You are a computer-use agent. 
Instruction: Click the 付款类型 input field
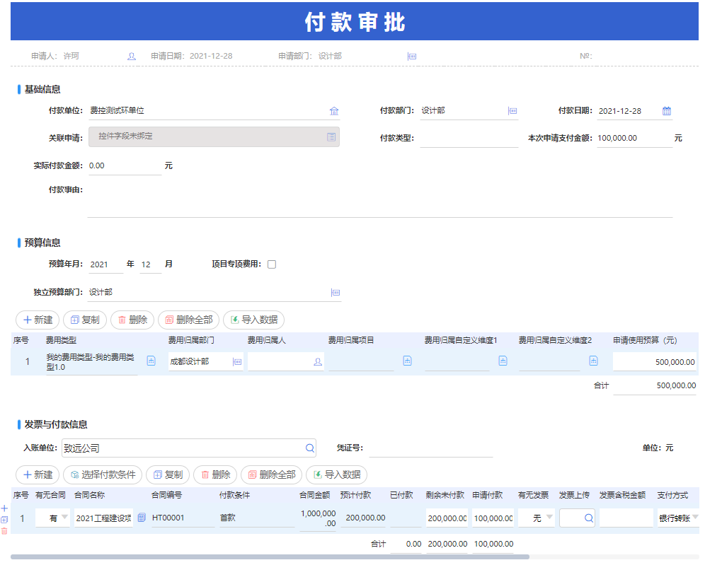[x=469, y=138]
